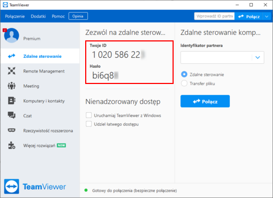The width and height of the screenshot is (273, 198).
Task: Minimize the TeamViewer window
Action: point(237,5)
